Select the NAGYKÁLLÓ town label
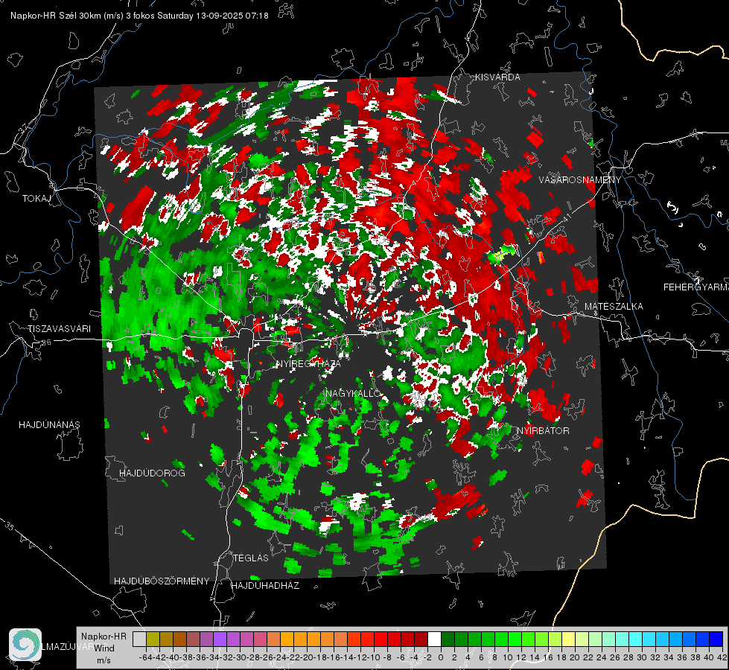This screenshot has width=729, height=670. click(353, 393)
